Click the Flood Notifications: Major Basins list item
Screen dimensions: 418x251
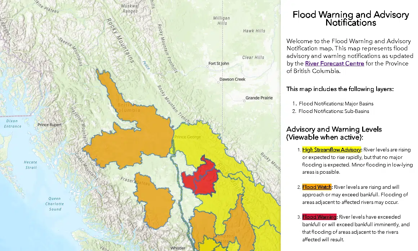[336, 104]
